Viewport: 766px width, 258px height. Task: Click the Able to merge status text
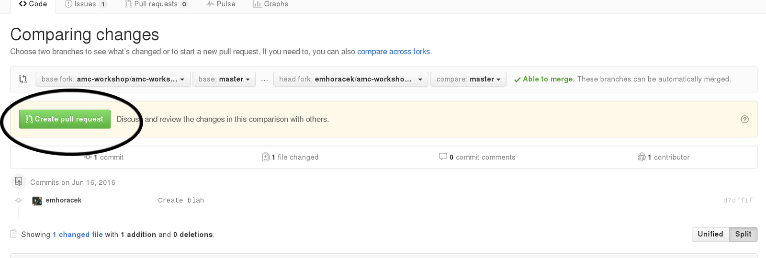coord(549,79)
